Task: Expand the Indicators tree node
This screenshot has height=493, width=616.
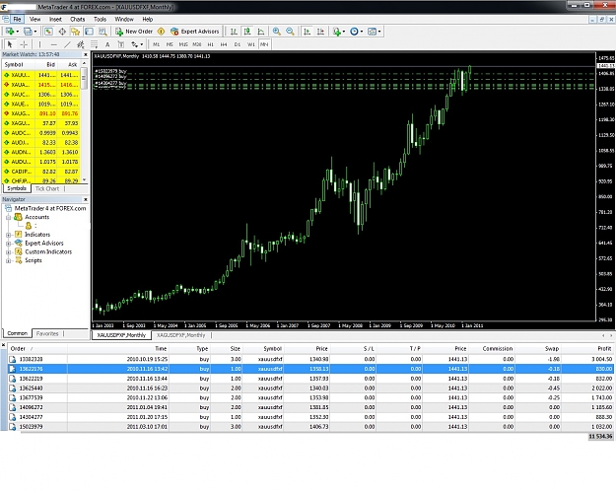Action: (8, 235)
